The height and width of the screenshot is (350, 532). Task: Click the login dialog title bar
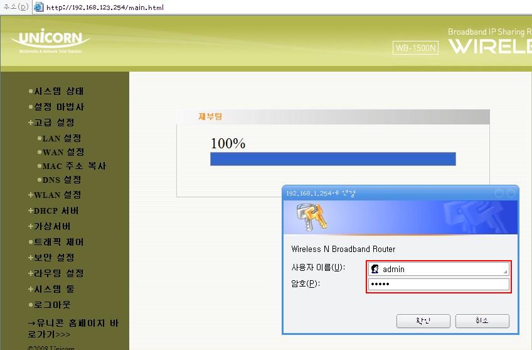pos(400,193)
